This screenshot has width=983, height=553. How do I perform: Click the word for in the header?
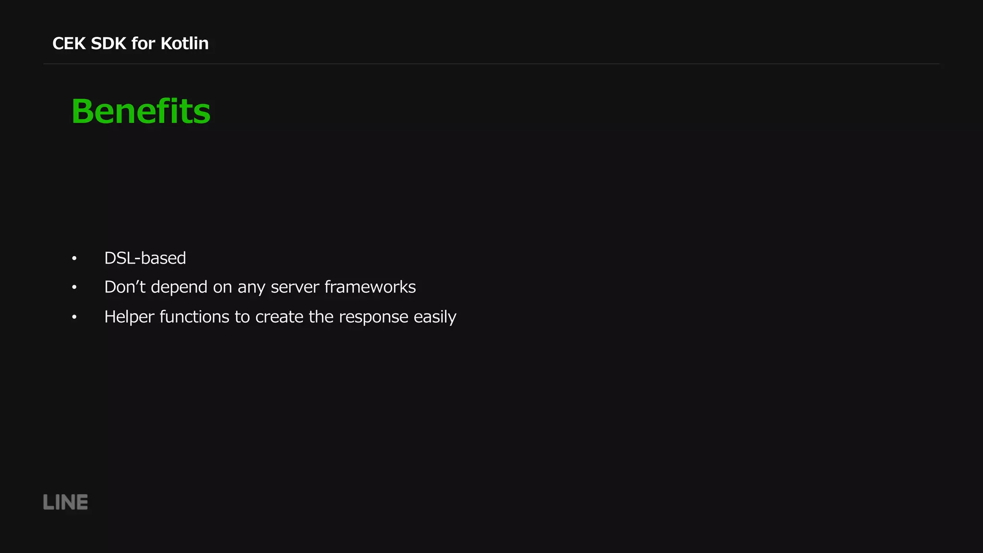(x=144, y=44)
